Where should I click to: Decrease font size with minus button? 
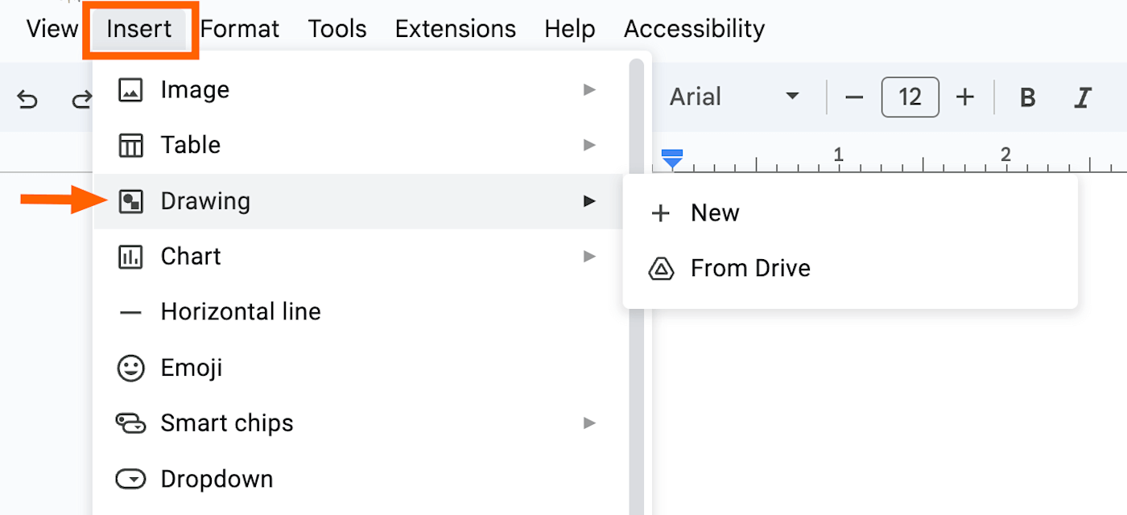pos(854,97)
